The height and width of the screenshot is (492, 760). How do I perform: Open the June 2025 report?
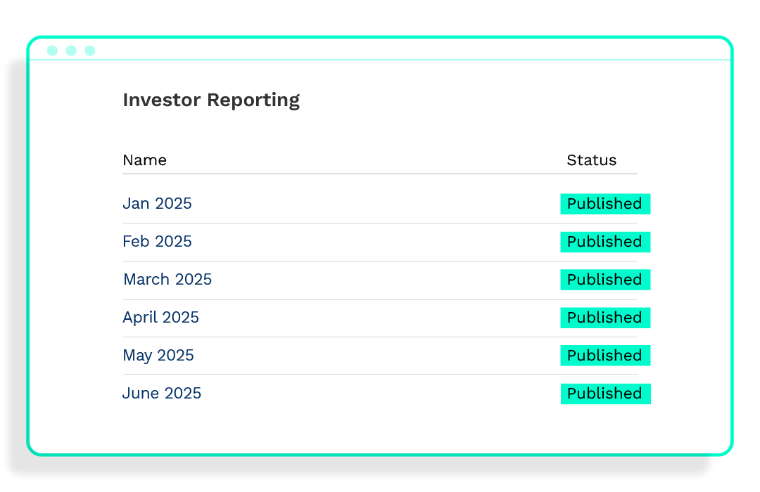(161, 393)
